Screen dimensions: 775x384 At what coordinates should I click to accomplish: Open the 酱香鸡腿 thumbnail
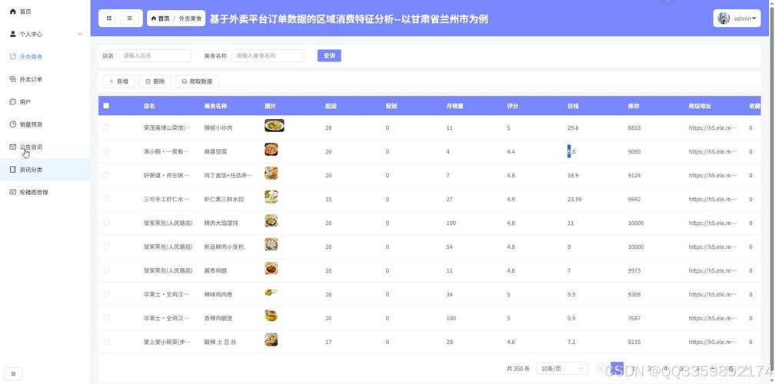[271, 268]
